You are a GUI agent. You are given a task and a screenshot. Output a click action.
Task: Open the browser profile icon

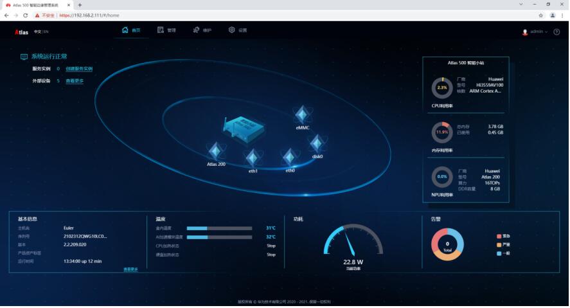click(x=553, y=15)
